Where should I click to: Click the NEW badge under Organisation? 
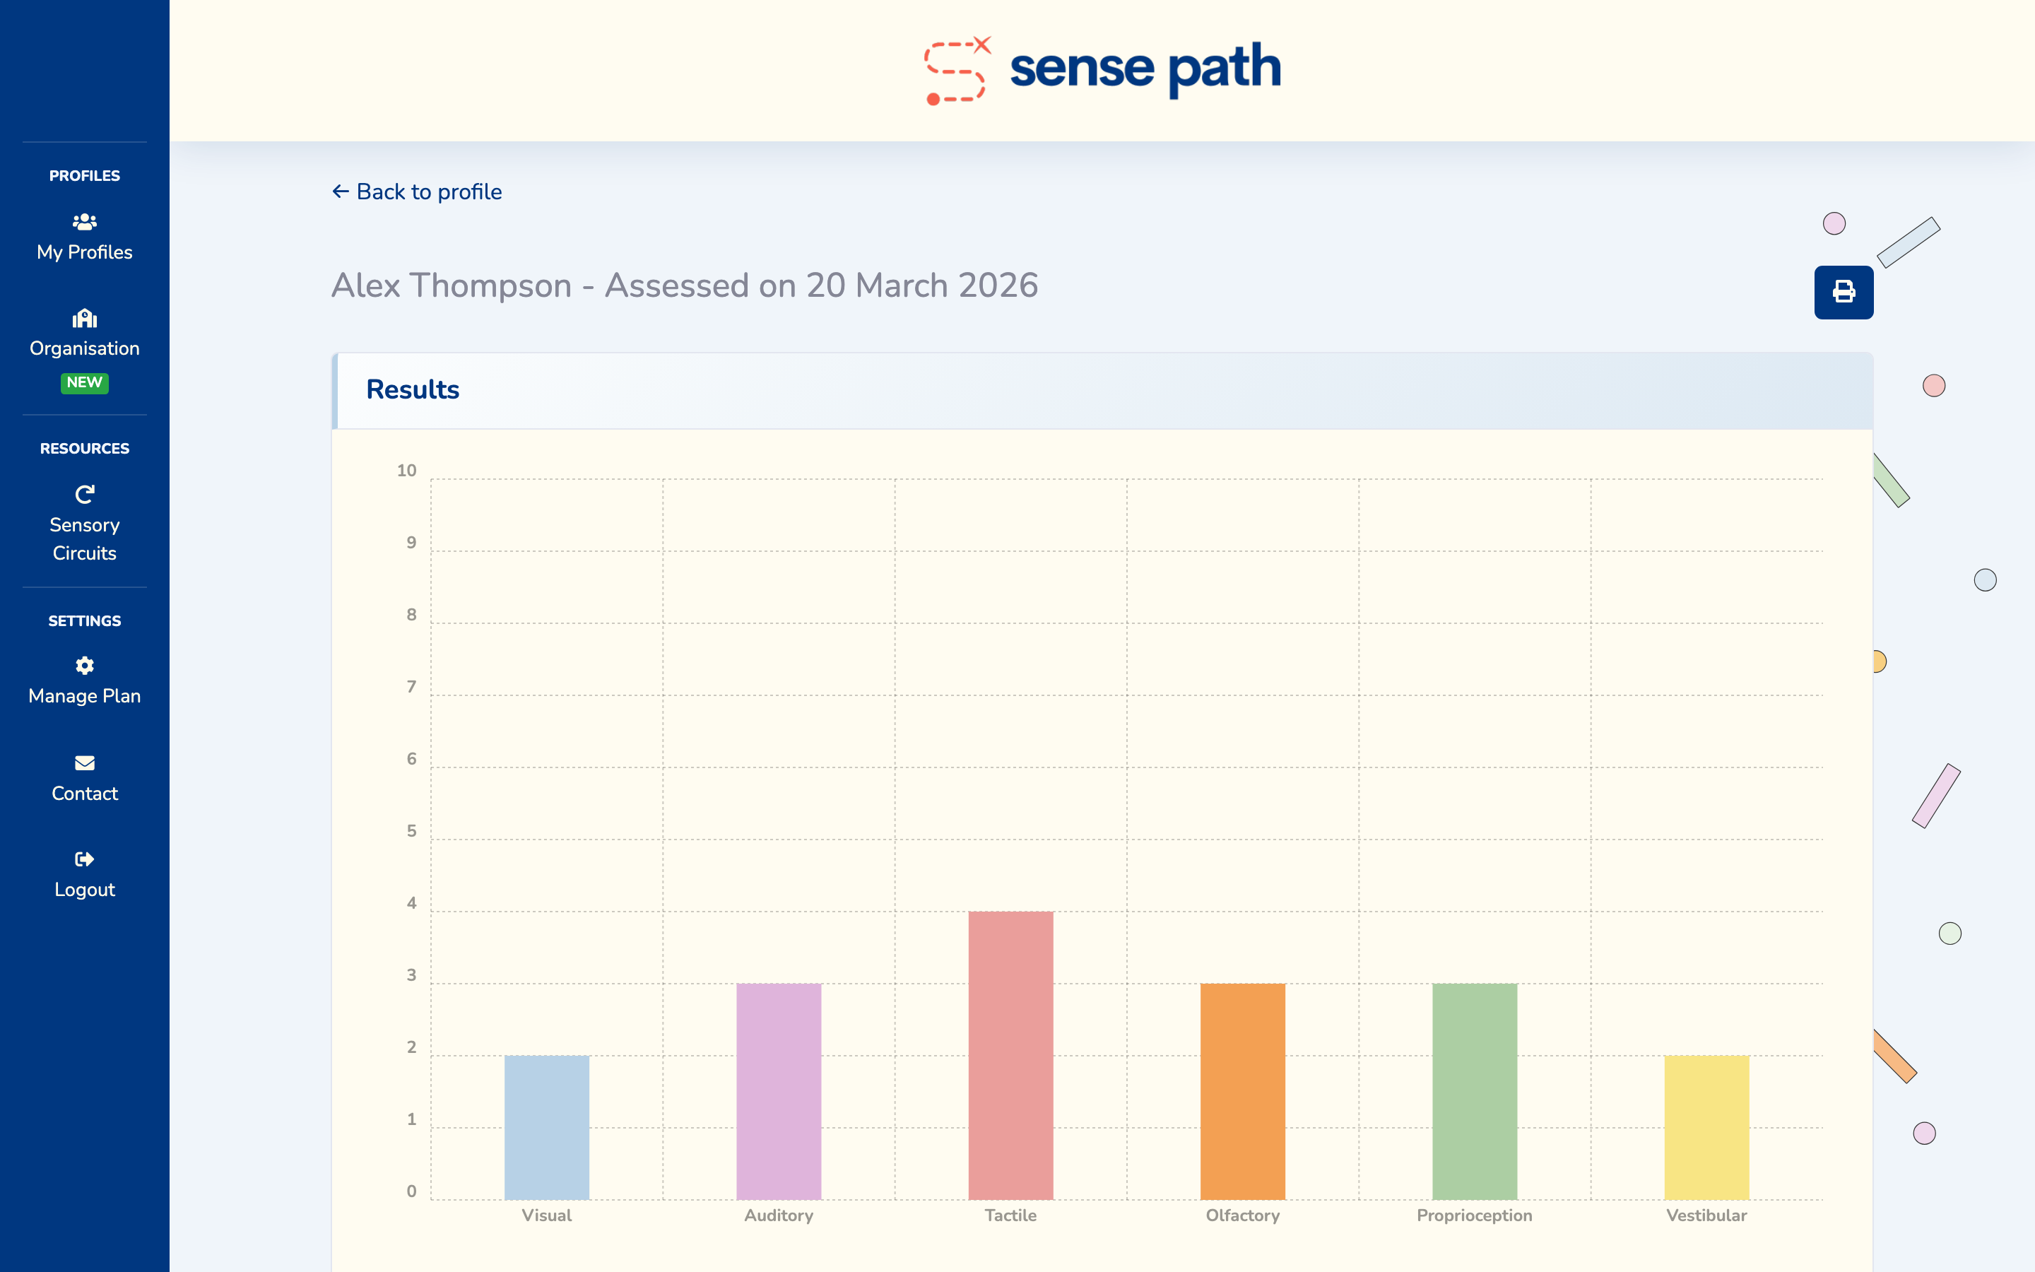84,383
